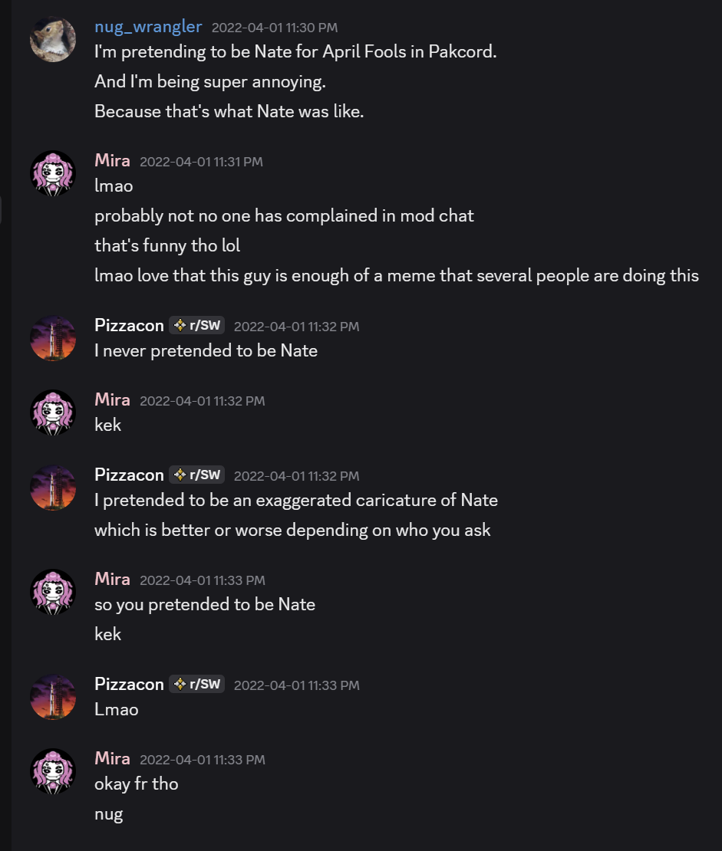Viewport: 722px width, 851px height.
Task: Click Mira's username above "okay fr tho"
Action: [112, 759]
